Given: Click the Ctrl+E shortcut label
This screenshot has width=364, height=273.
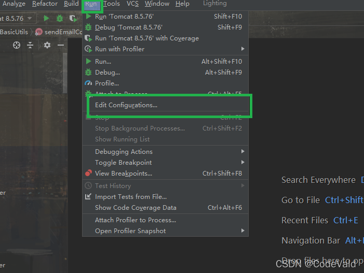Looking at the screenshot, I should (x=346, y=220).
